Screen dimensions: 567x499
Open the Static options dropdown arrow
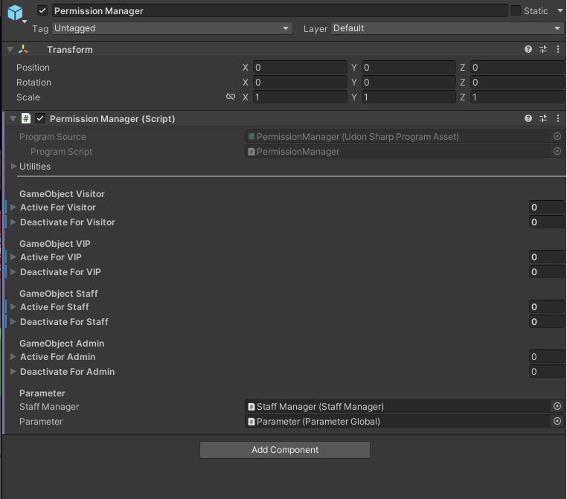coord(560,10)
